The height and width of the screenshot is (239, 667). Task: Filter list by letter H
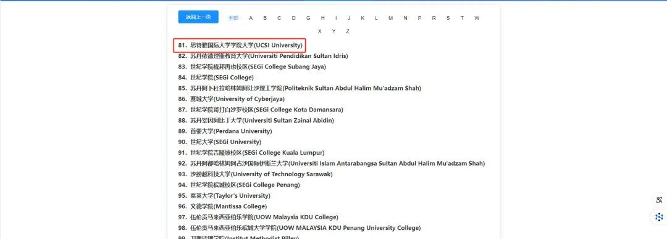(x=323, y=18)
